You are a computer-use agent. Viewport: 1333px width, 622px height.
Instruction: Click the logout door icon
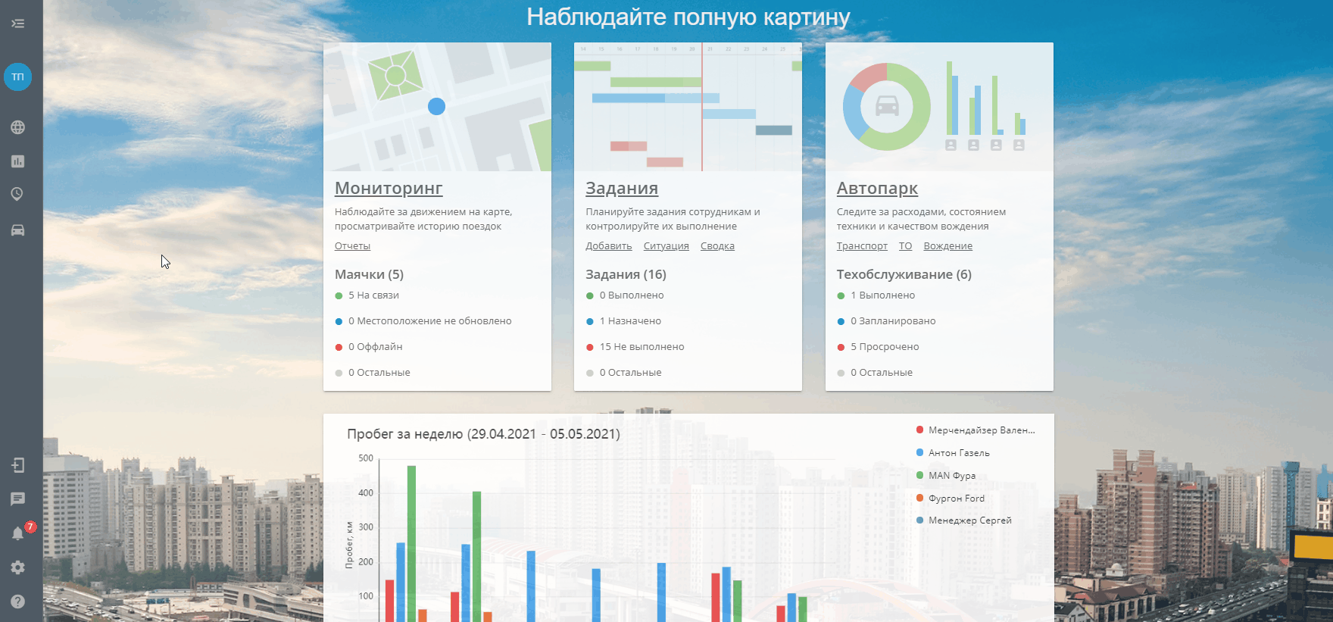(18, 465)
